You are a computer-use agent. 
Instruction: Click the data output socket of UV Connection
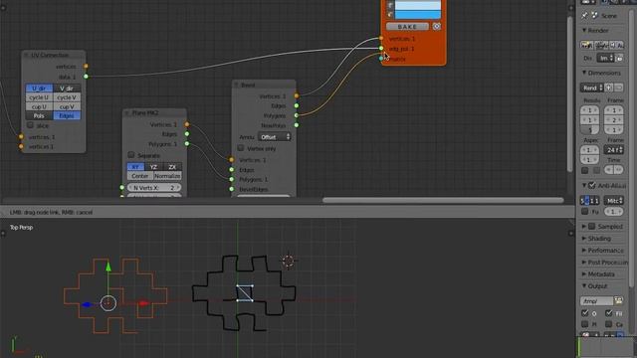pos(86,76)
